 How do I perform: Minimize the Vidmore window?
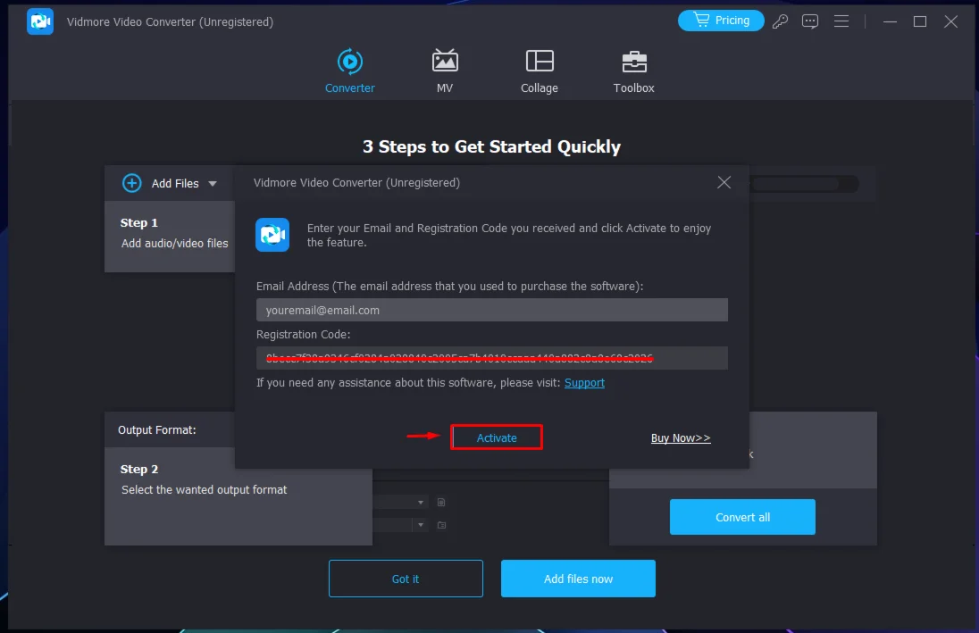click(x=890, y=21)
